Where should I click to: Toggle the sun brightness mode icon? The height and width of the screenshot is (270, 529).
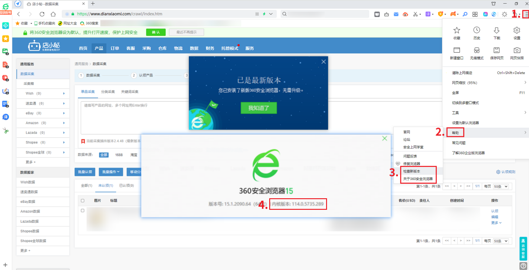504,14
